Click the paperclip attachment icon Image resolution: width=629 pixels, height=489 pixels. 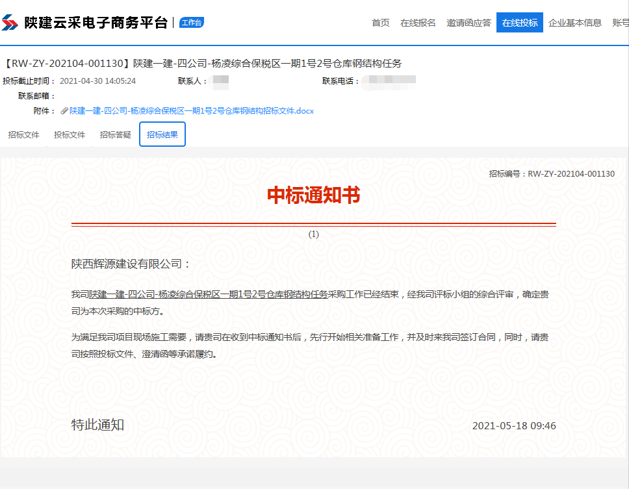(64, 111)
